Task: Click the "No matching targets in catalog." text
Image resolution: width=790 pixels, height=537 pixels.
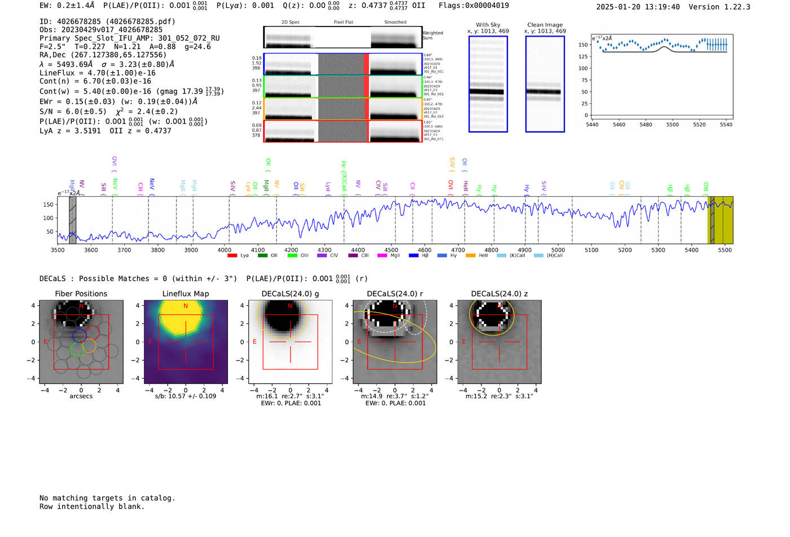Action: [107, 498]
